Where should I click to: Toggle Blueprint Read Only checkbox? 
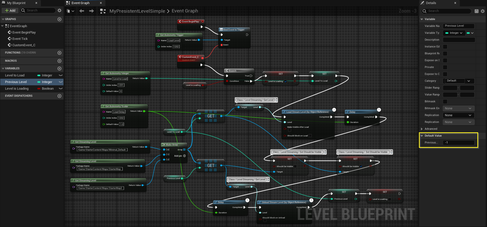[x=445, y=54]
